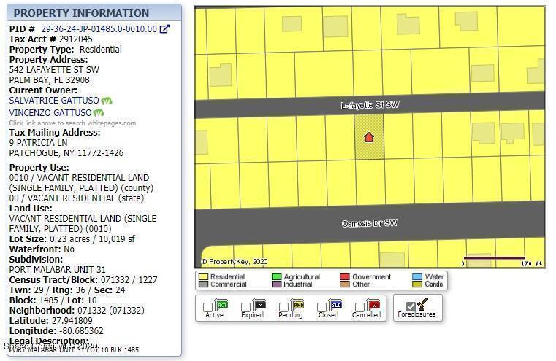Open the VINCENZO GATTUSO owner link
Image resolution: width=556 pixels, height=361 pixels.
point(50,113)
